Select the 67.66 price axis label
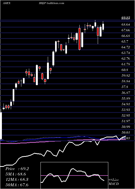The image size is (135, 189). (126, 30)
